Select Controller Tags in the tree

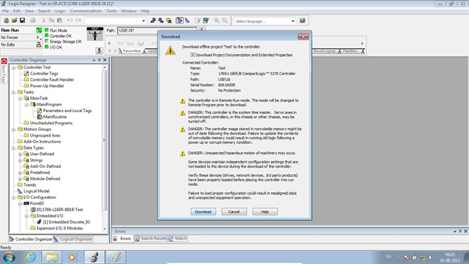pyautogui.click(x=44, y=73)
